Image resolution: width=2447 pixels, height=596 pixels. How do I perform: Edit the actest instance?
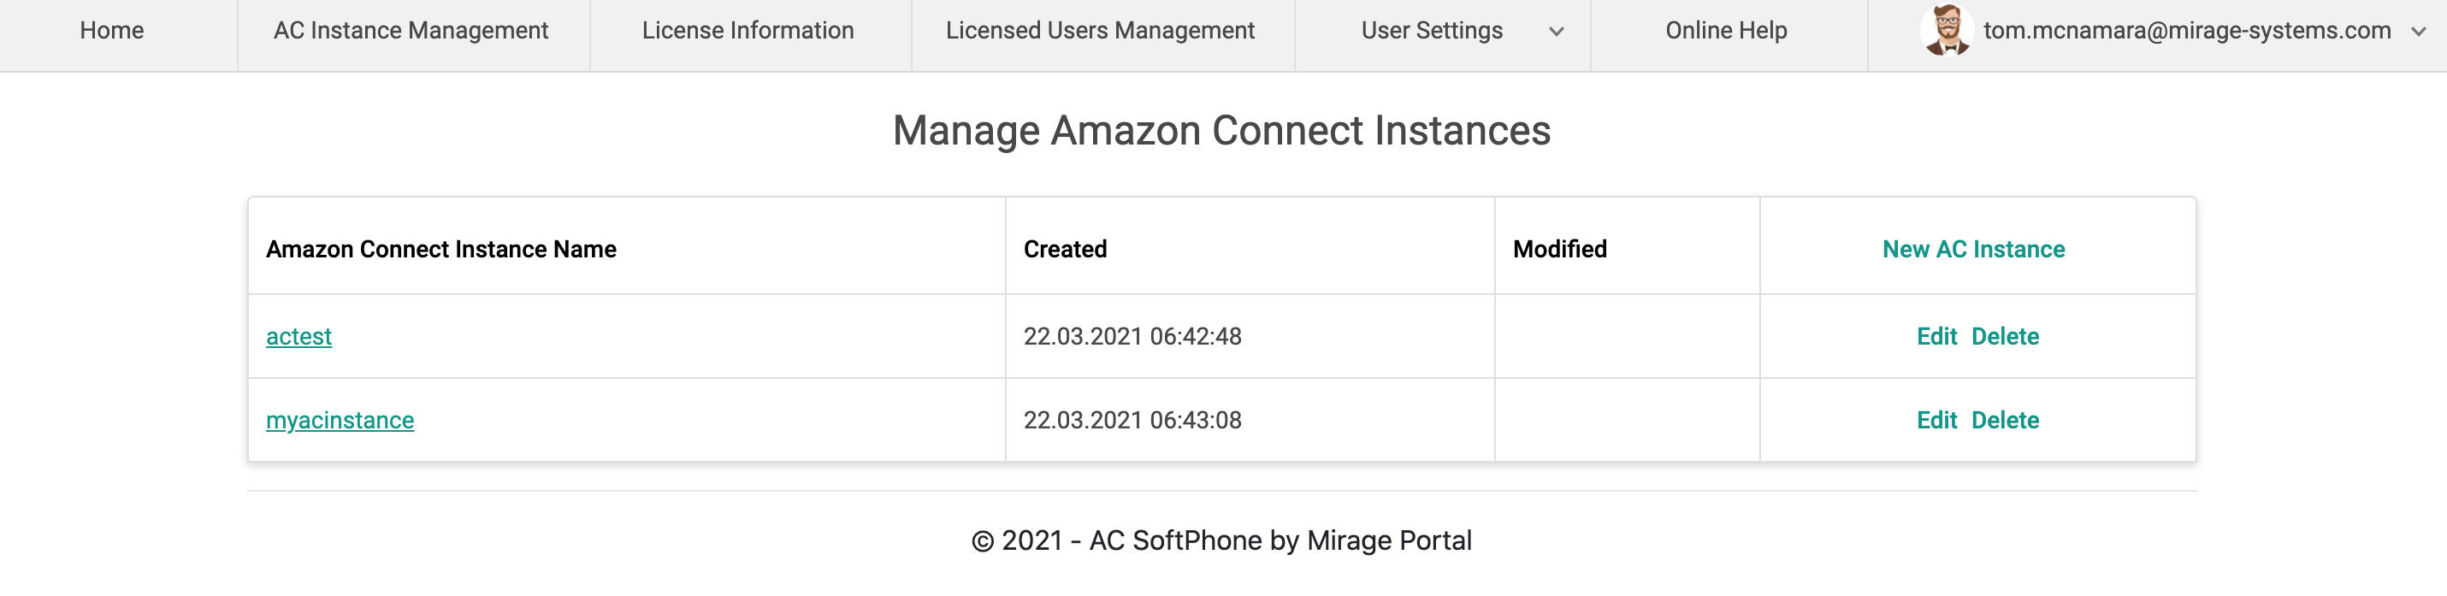point(1936,336)
